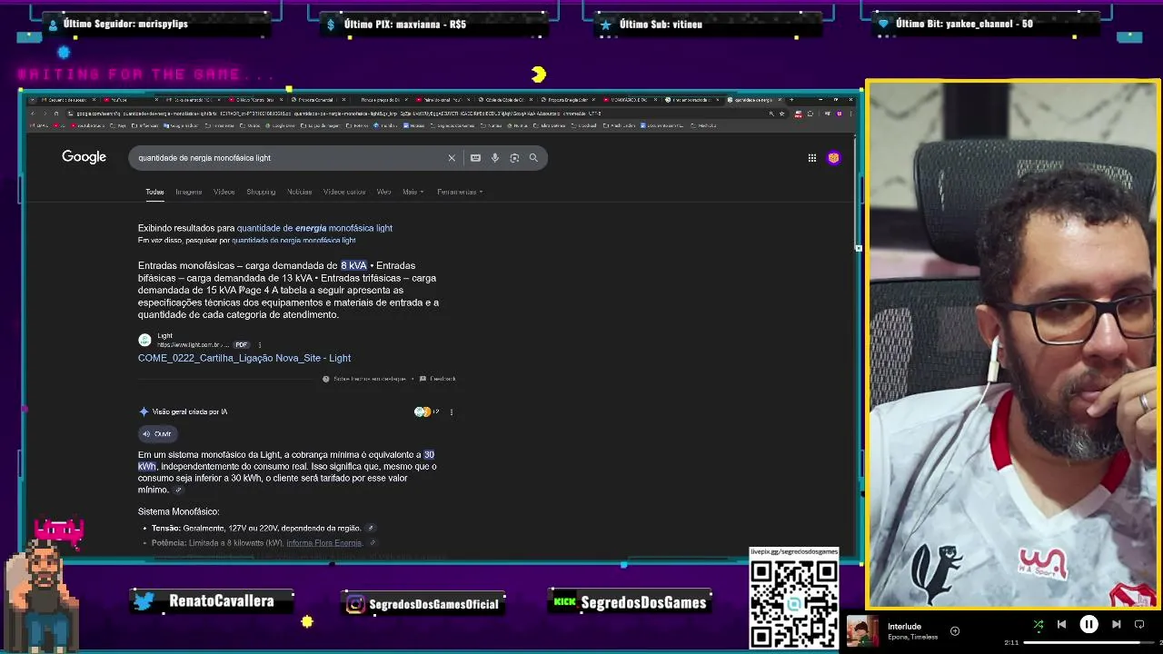Click the Interlude album art thumbnail
1163x654 pixels.
point(862,631)
